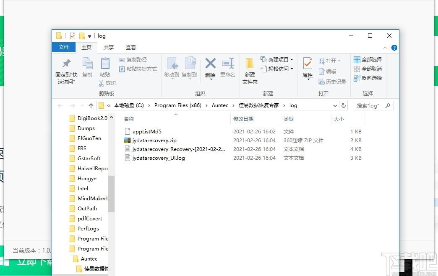The image size is (438, 276).
Task: Click the History ribbon button
Action: [x=332, y=82]
